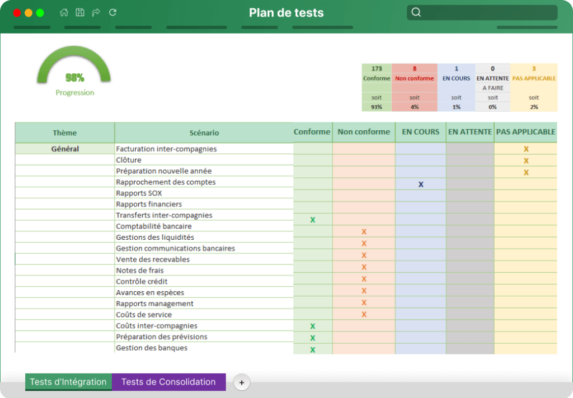Click the Général theme cell
The height and width of the screenshot is (398, 573).
coord(65,149)
